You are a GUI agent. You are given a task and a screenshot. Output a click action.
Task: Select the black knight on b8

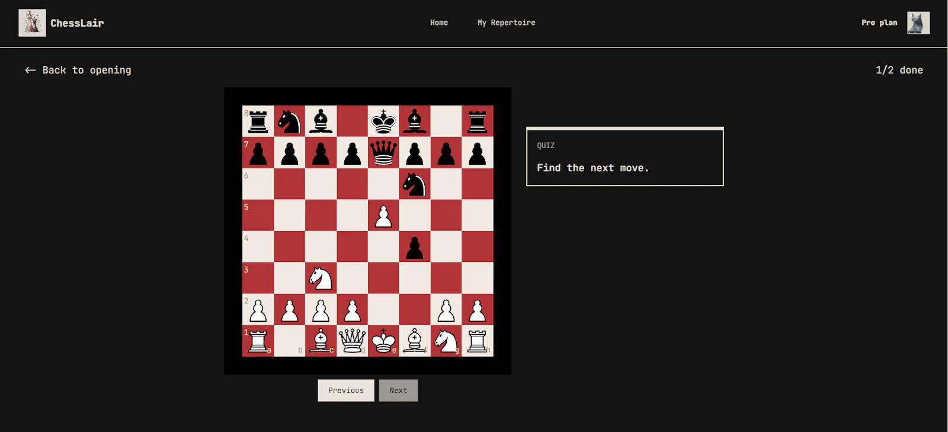pyautogui.click(x=289, y=121)
